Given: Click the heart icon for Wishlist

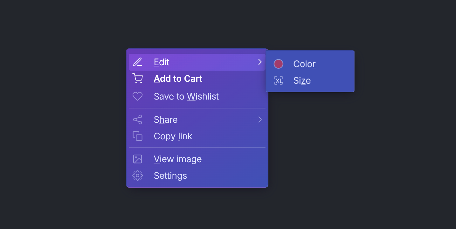Looking at the screenshot, I should click(137, 96).
